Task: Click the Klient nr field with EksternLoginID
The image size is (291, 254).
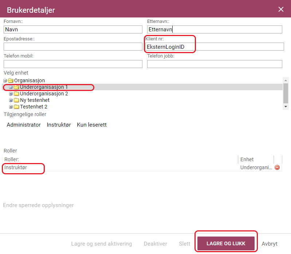Action: point(215,47)
